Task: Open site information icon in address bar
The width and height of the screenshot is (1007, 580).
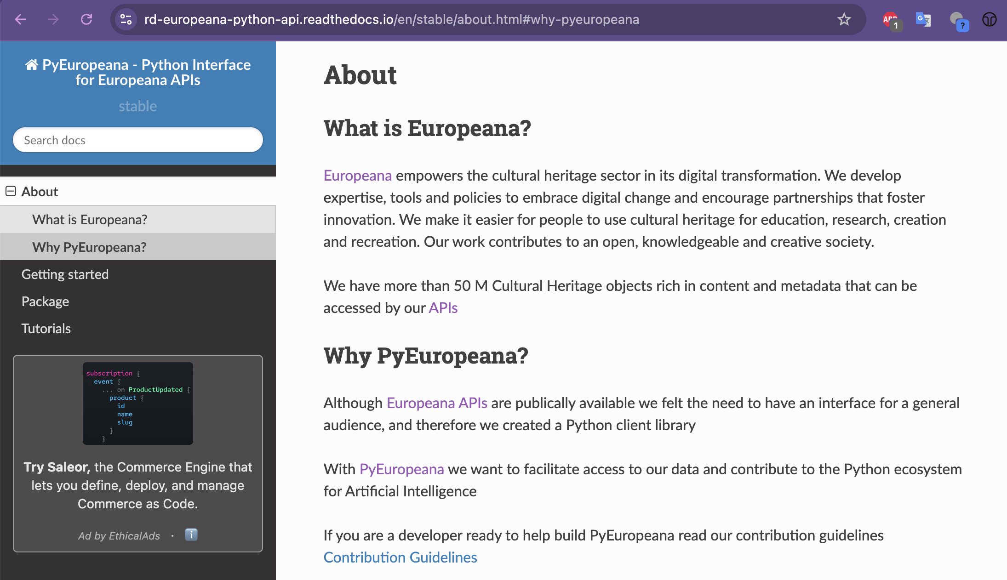Action: (x=126, y=19)
